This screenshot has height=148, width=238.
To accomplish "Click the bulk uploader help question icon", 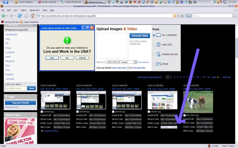I will pyautogui.click(x=128, y=68).
